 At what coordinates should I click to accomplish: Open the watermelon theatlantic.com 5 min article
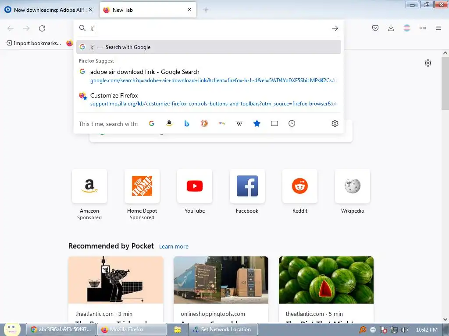[326, 290]
